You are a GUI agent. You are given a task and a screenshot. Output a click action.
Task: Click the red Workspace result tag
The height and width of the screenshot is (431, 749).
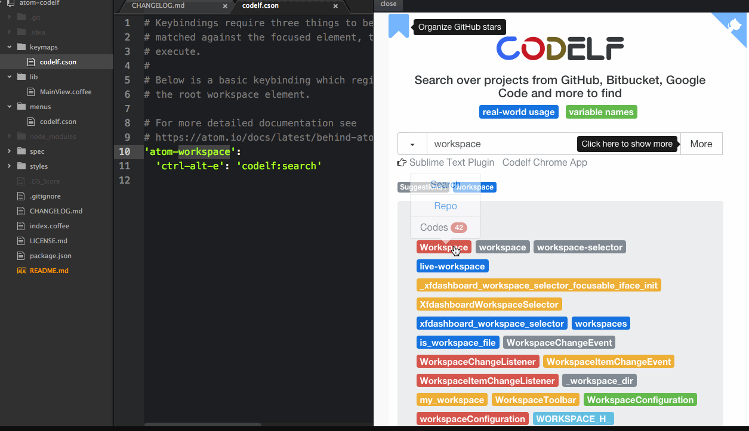(x=444, y=247)
